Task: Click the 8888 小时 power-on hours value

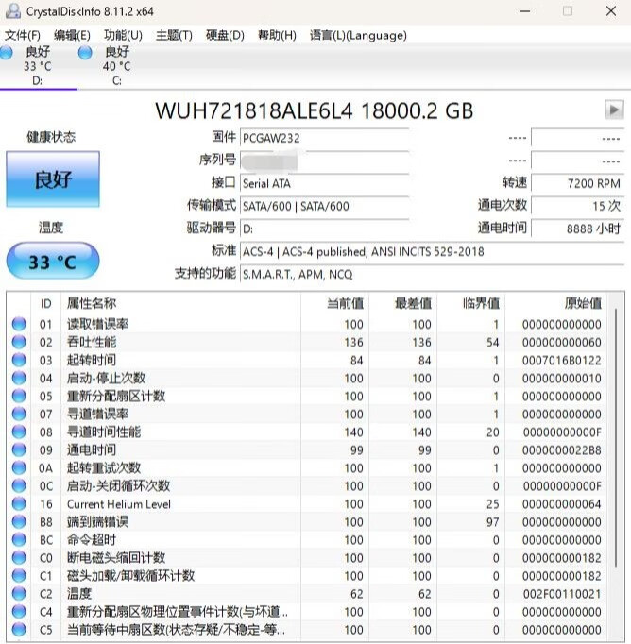Action: [x=577, y=229]
